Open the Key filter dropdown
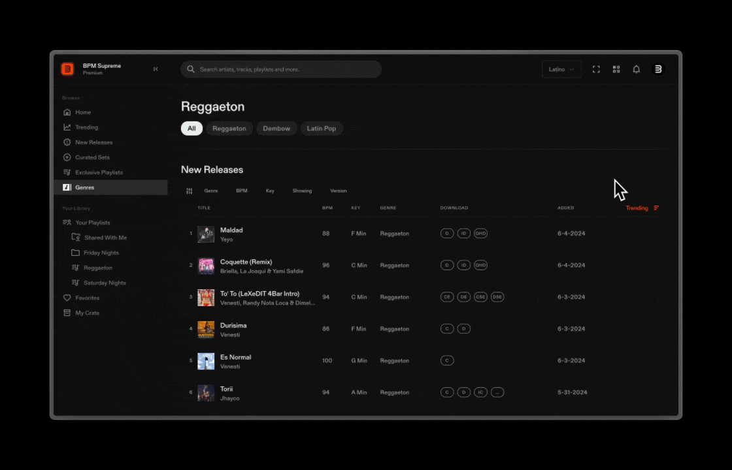The width and height of the screenshot is (732, 470). coord(270,191)
